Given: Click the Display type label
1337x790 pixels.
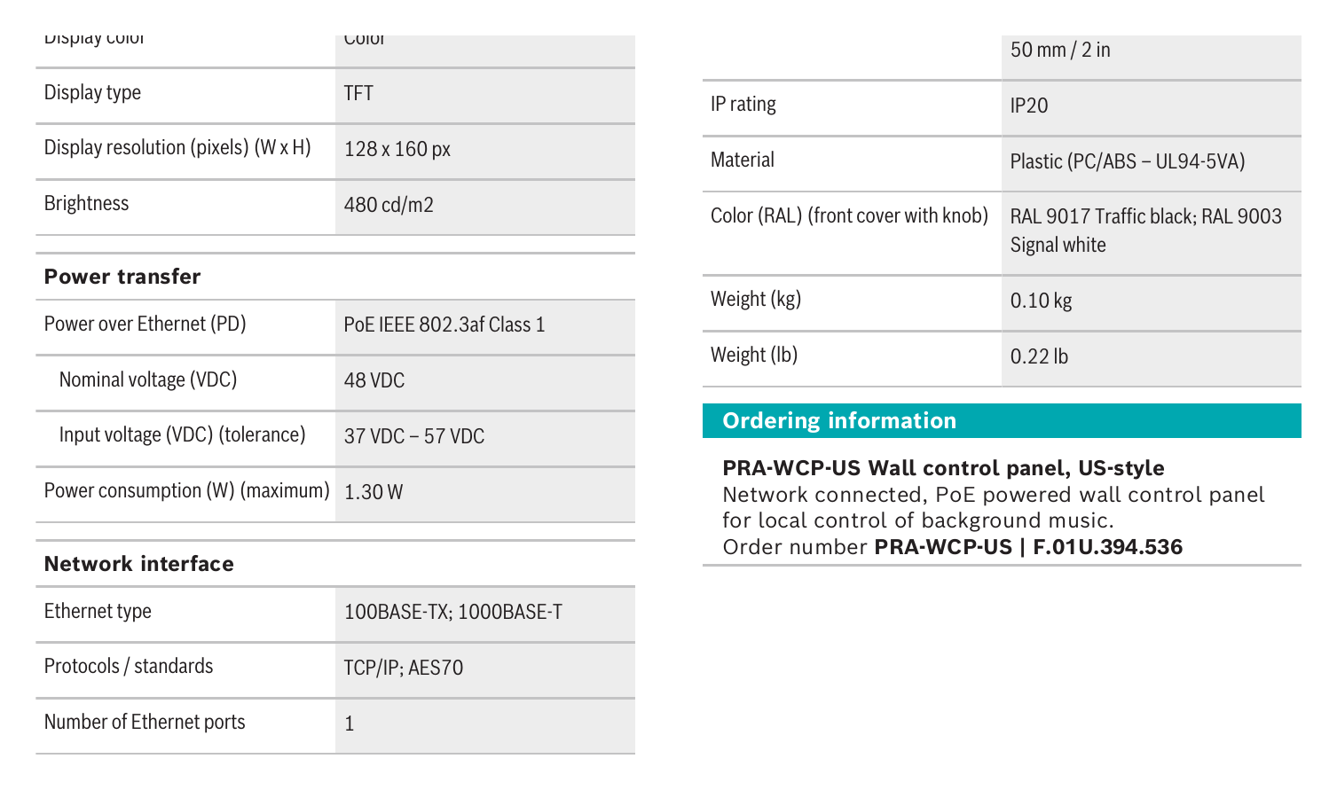Looking at the screenshot, I should [x=92, y=93].
